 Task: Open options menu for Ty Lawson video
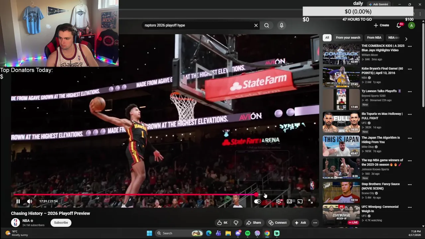pos(410,92)
